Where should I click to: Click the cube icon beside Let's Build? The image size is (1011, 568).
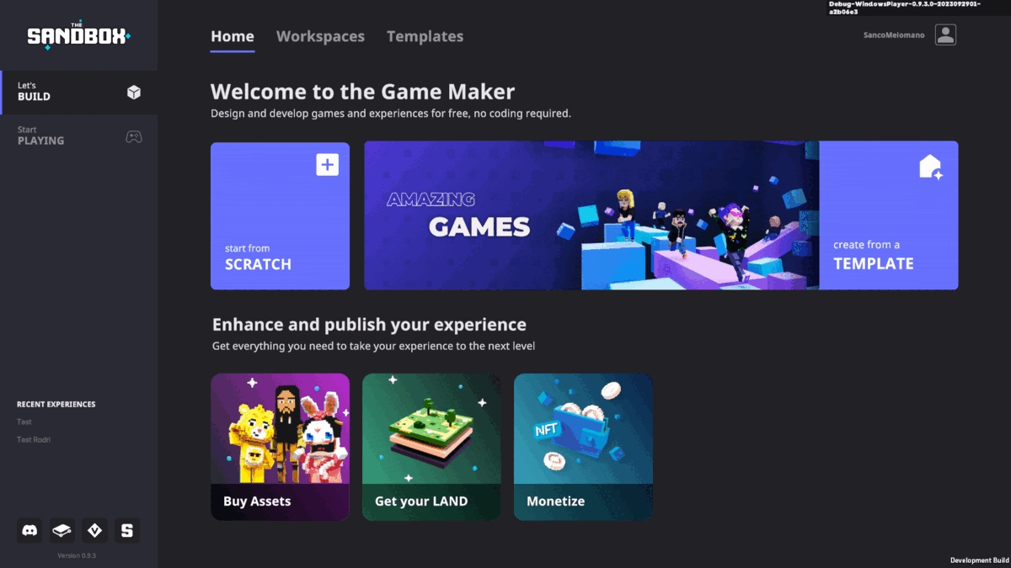tap(134, 92)
